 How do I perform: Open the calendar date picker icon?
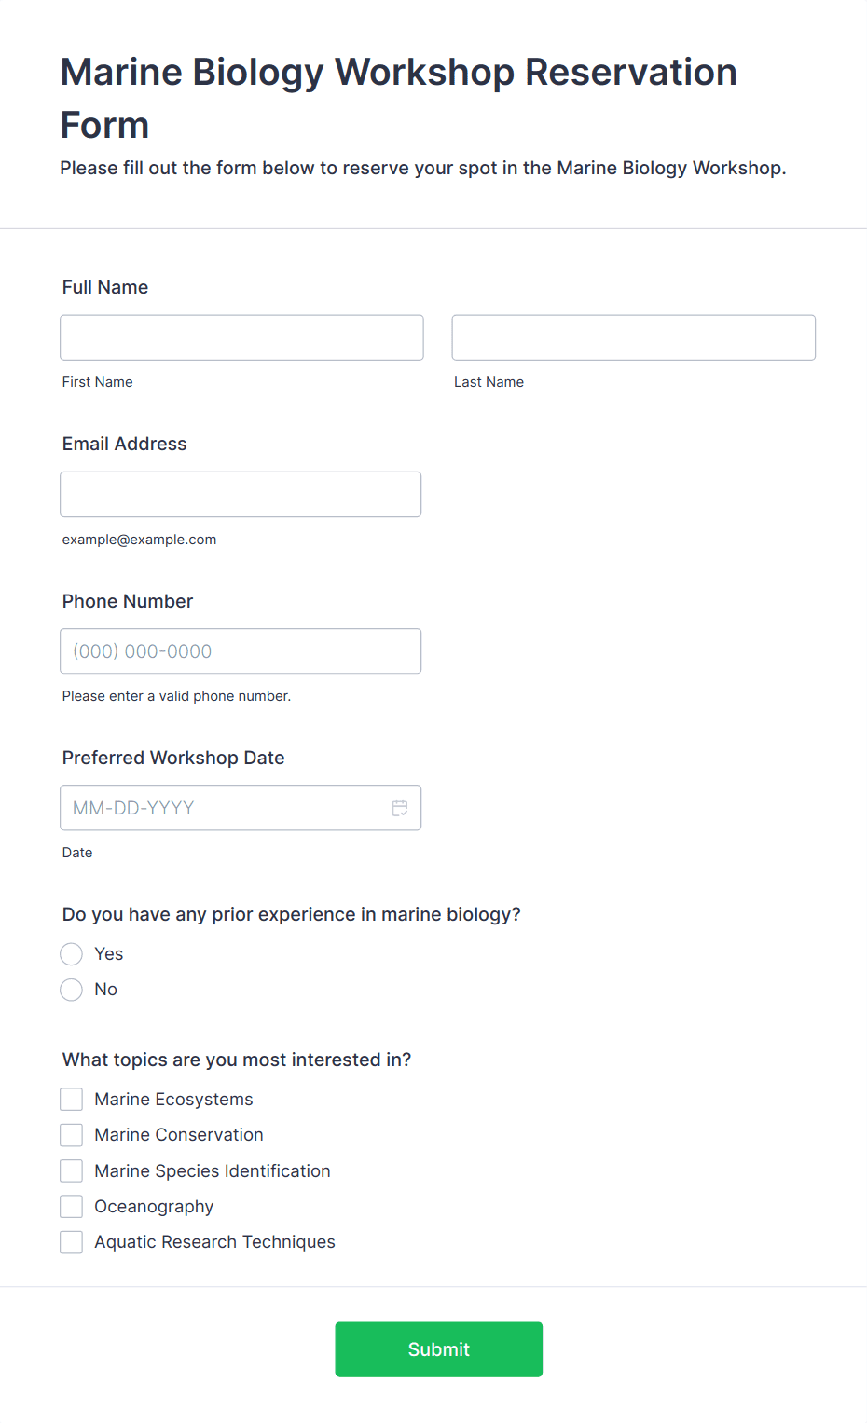[x=400, y=808]
